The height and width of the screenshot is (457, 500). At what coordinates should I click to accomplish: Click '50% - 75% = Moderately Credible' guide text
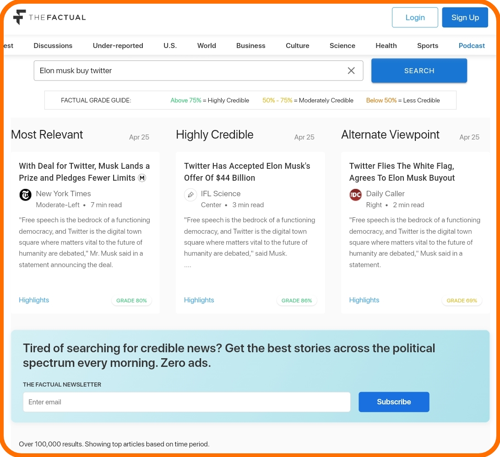pos(308,100)
